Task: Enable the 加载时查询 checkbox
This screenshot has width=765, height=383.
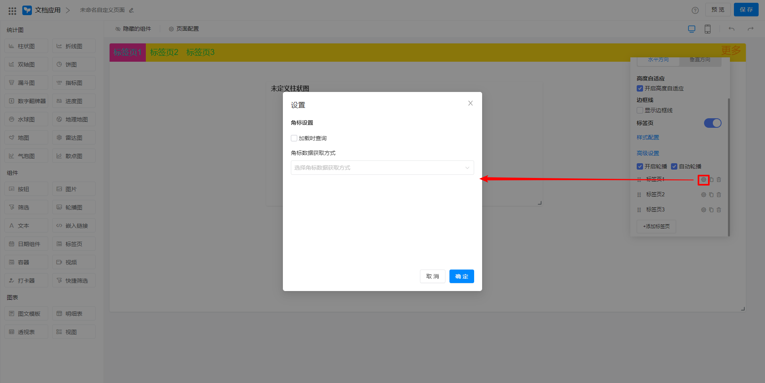Action: coord(294,138)
